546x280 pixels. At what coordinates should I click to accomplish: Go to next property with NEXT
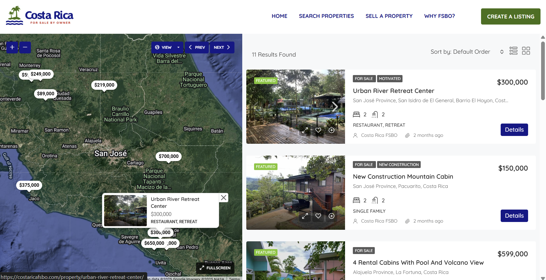tap(222, 47)
